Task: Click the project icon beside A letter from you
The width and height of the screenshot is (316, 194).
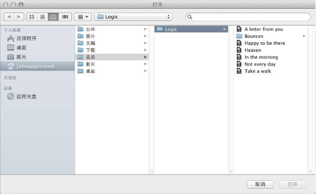Action: (x=239, y=29)
